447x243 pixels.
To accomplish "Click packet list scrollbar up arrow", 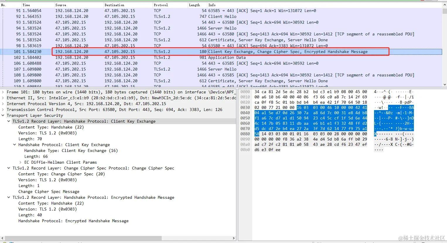I will click(x=445, y=5).
